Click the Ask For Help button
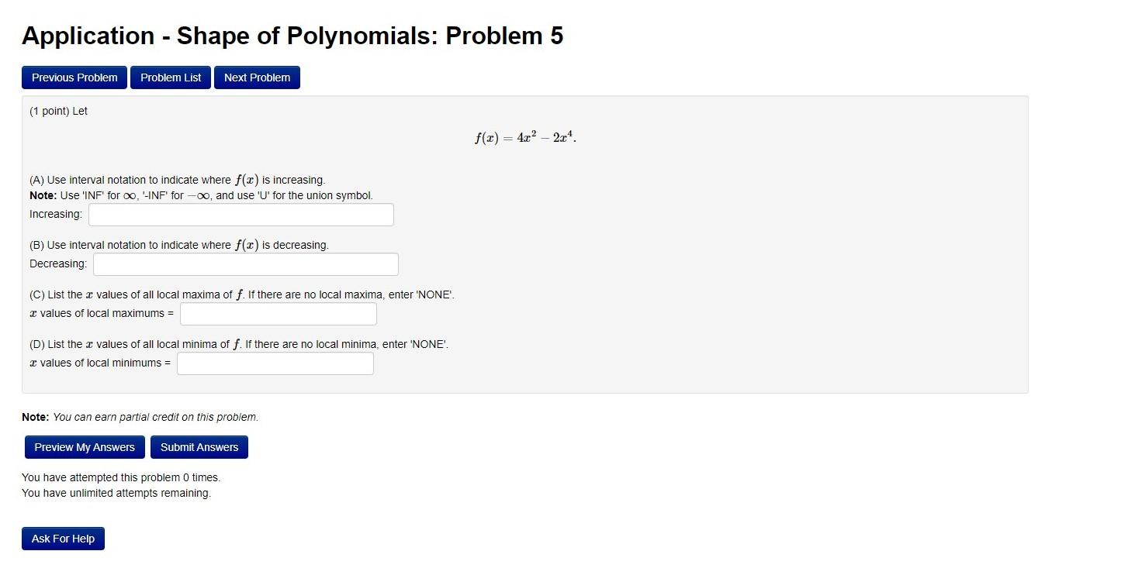Screen dimensions: 1142x575 pos(63,538)
